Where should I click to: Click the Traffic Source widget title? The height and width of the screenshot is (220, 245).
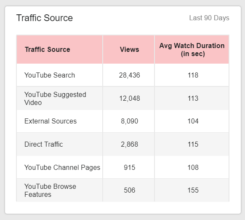point(45,18)
